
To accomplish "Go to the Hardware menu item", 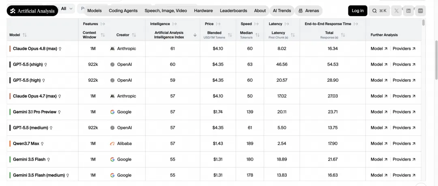I will pyautogui.click(x=203, y=11).
